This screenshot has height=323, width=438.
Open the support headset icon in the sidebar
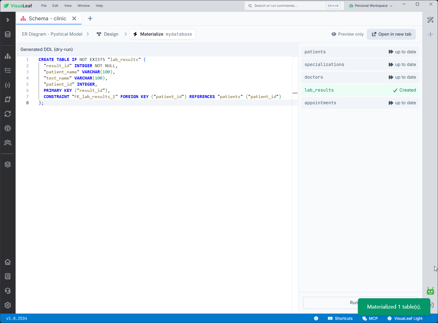[8, 291]
